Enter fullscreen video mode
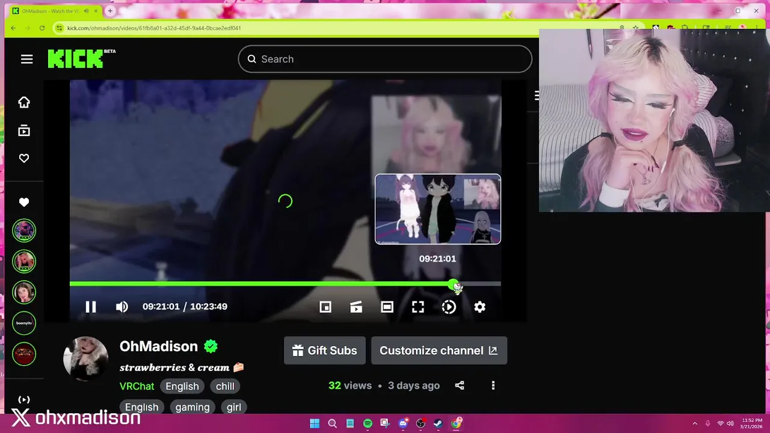The height and width of the screenshot is (433, 770). coord(418,307)
